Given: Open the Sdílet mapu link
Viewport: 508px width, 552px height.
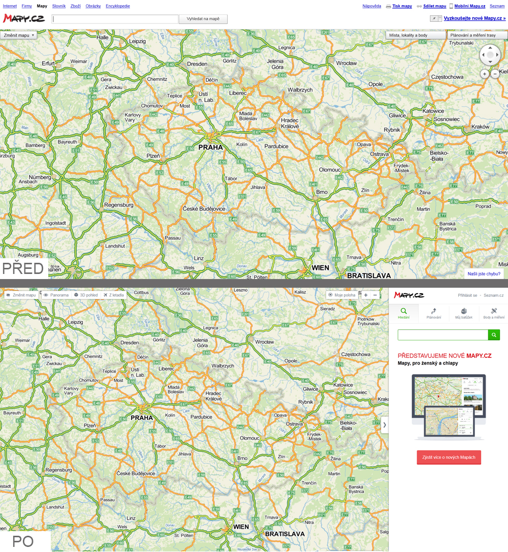Looking at the screenshot, I should pos(434,6).
